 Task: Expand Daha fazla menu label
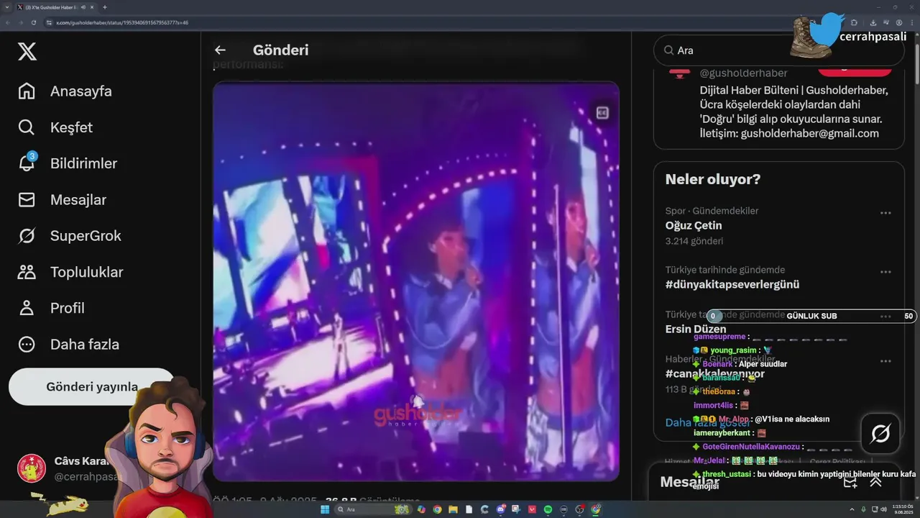(x=85, y=344)
